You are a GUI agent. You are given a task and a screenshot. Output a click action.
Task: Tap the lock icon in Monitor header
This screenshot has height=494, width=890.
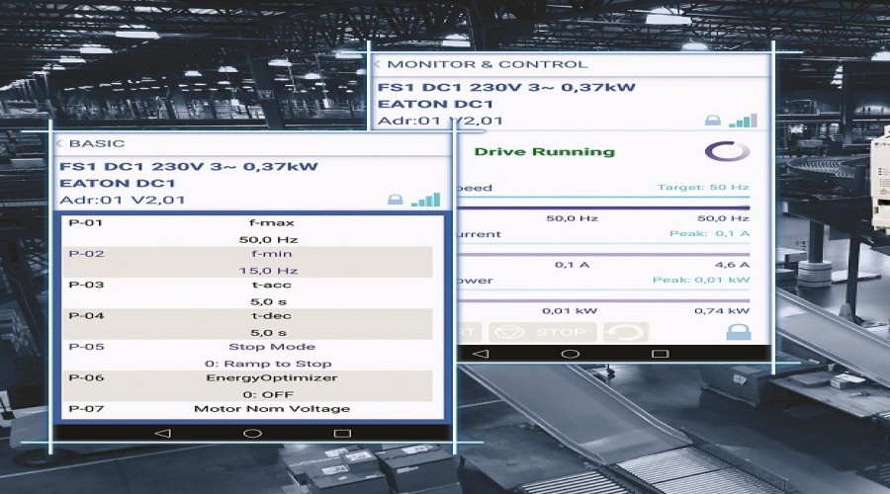coord(712,121)
